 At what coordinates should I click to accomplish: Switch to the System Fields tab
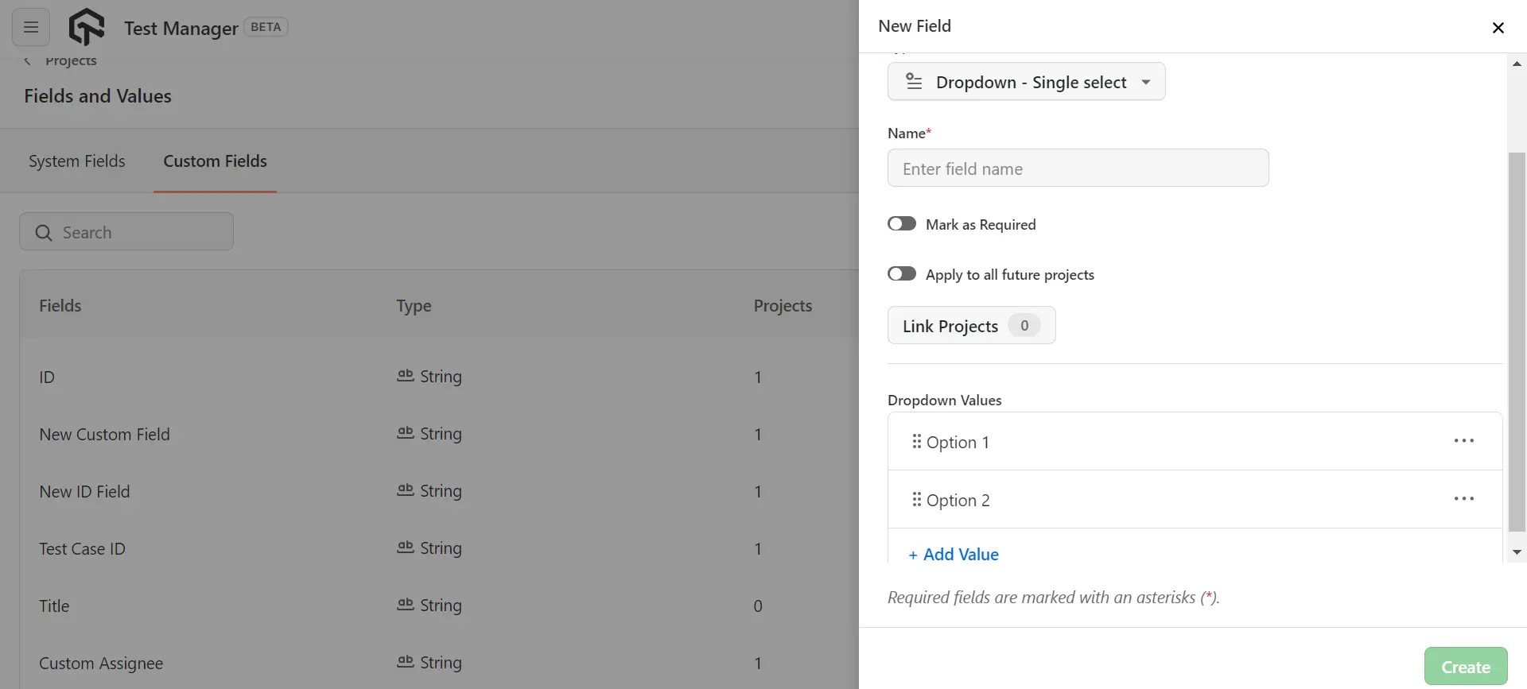(77, 161)
